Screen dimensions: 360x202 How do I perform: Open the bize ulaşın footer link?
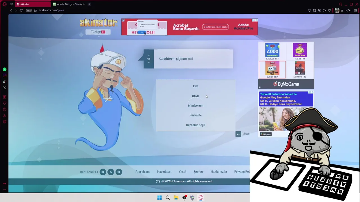164,172
